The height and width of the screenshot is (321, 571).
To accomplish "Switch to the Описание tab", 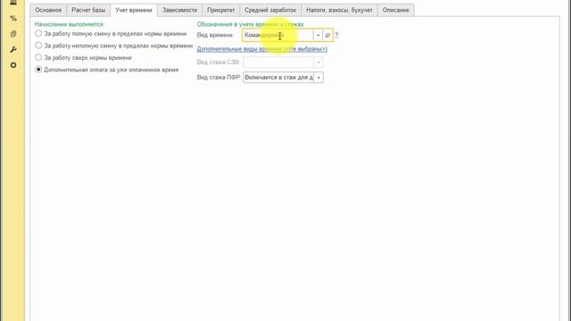I will click(396, 10).
